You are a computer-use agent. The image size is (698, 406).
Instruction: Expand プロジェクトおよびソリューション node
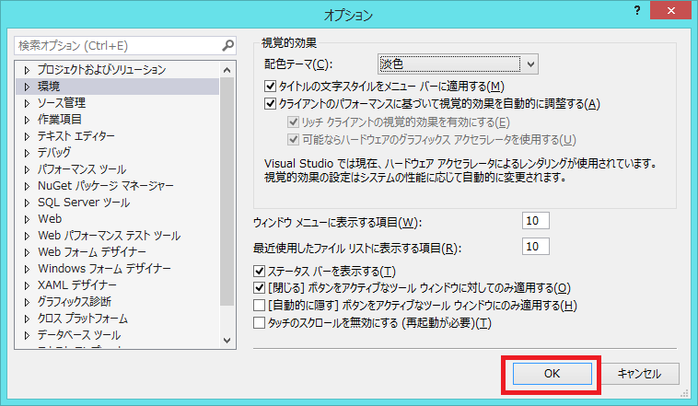click(27, 70)
